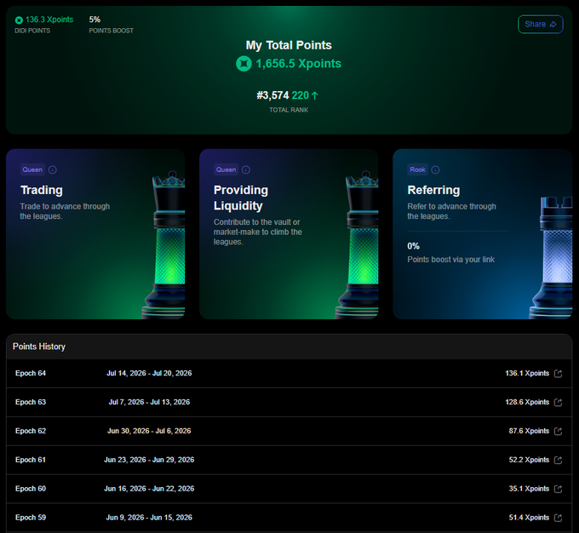Click the POINTS BOOST label

112,31
